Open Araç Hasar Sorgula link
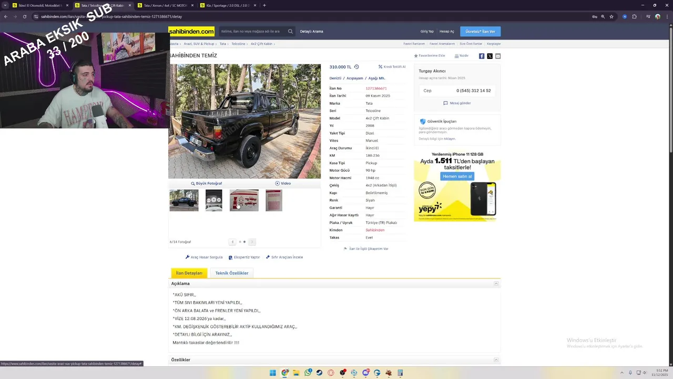Screen dimensions: 673x379 click(x=204, y=257)
